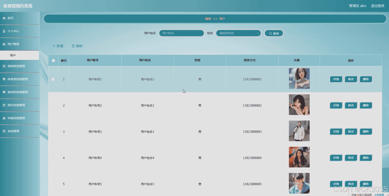Toggle the select-all checkbox in table header
The height and width of the screenshot is (196, 389).
point(53,61)
